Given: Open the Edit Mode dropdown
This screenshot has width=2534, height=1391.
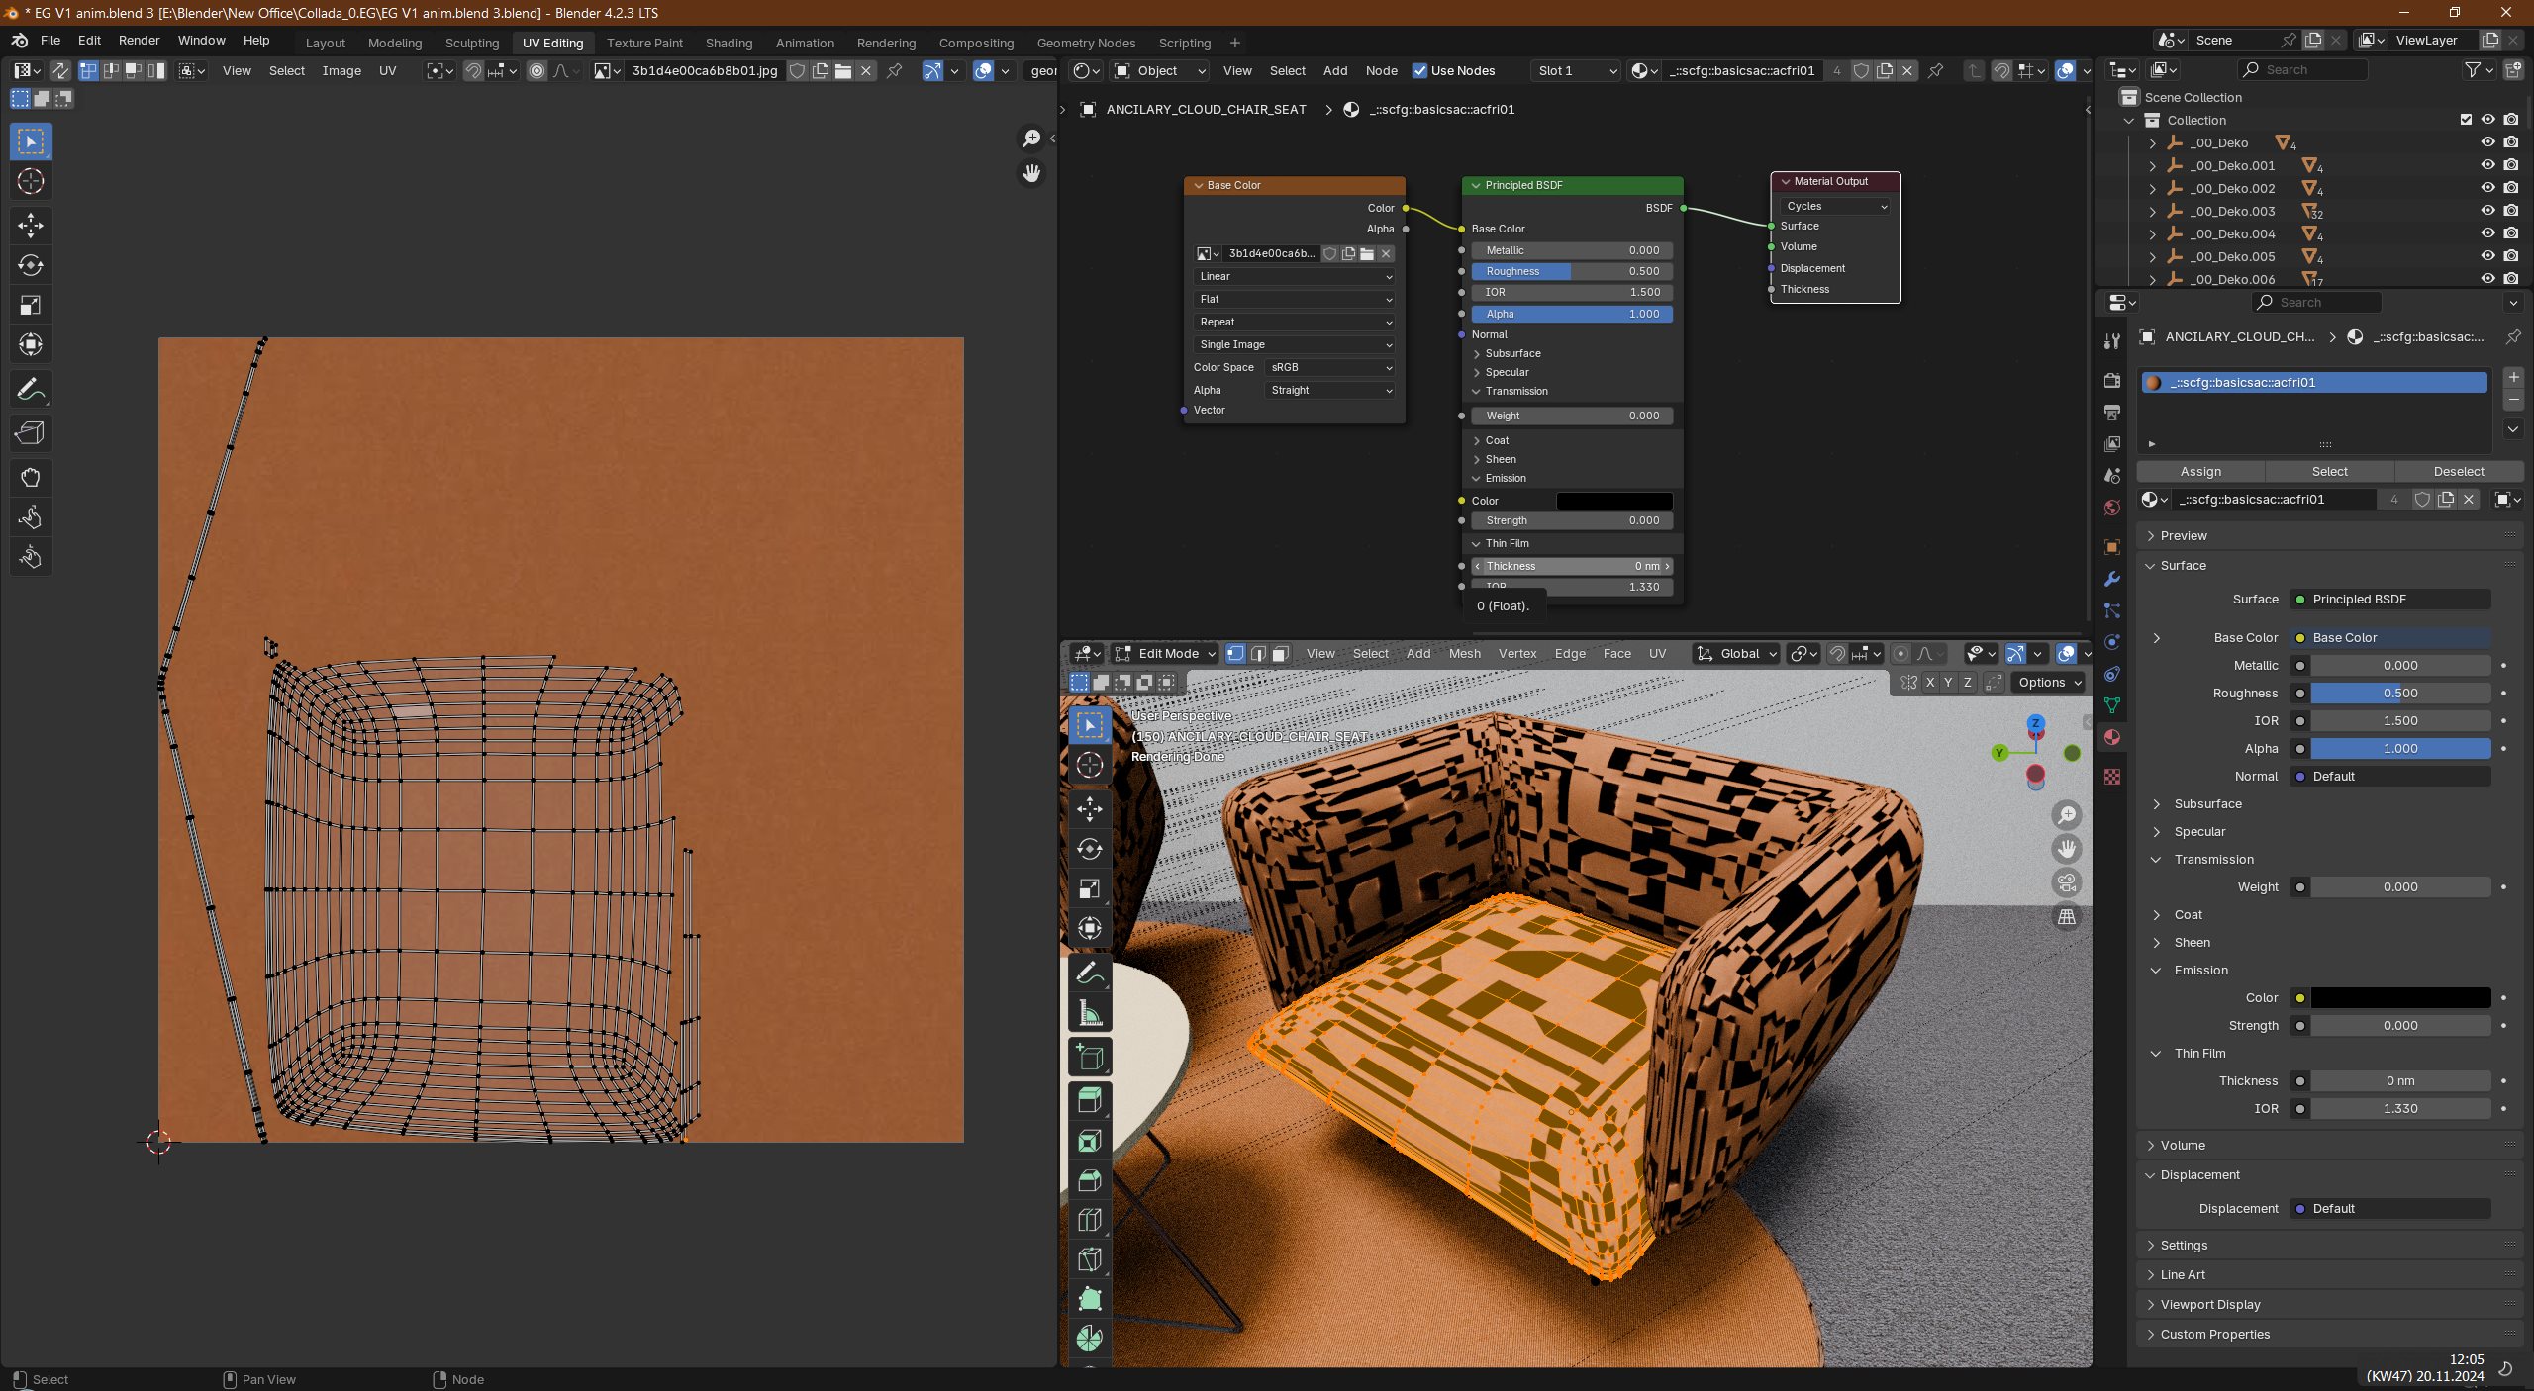Looking at the screenshot, I should point(1164,653).
